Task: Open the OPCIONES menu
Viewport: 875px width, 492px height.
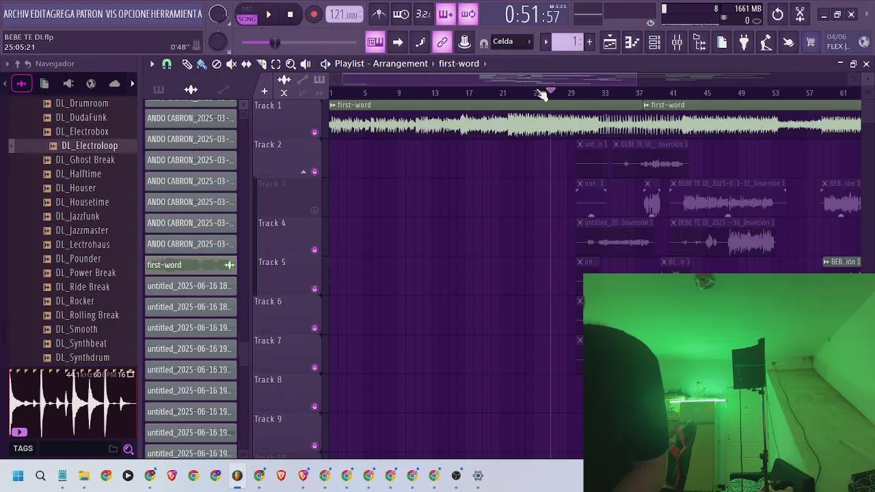Action: pos(134,14)
